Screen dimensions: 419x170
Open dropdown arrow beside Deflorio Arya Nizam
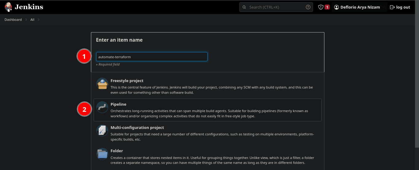point(384,7)
